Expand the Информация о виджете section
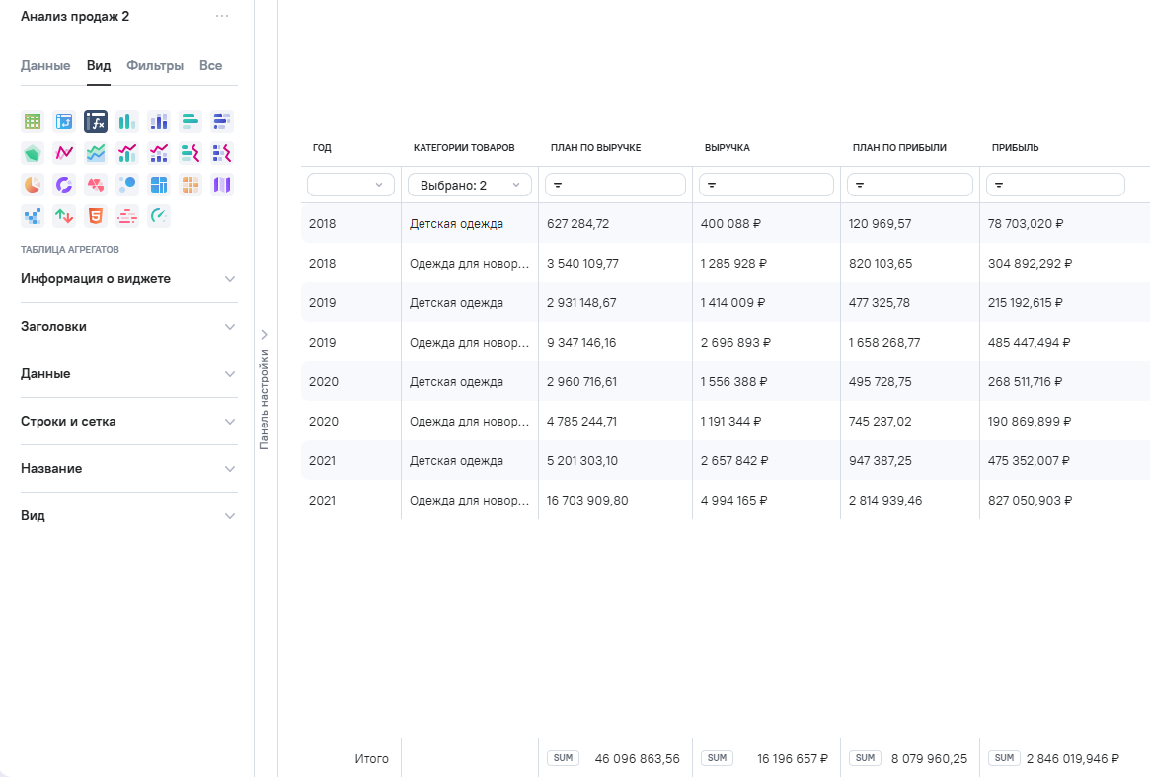Viewport: 1150px width, 777px height. [x=128, y=279]
